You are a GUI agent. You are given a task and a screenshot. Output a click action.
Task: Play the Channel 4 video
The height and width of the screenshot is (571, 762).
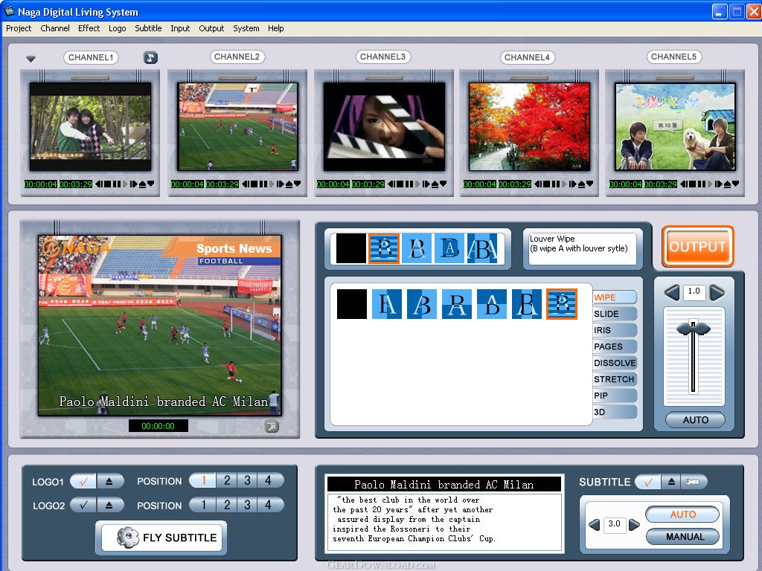click(x=564, y=184)
